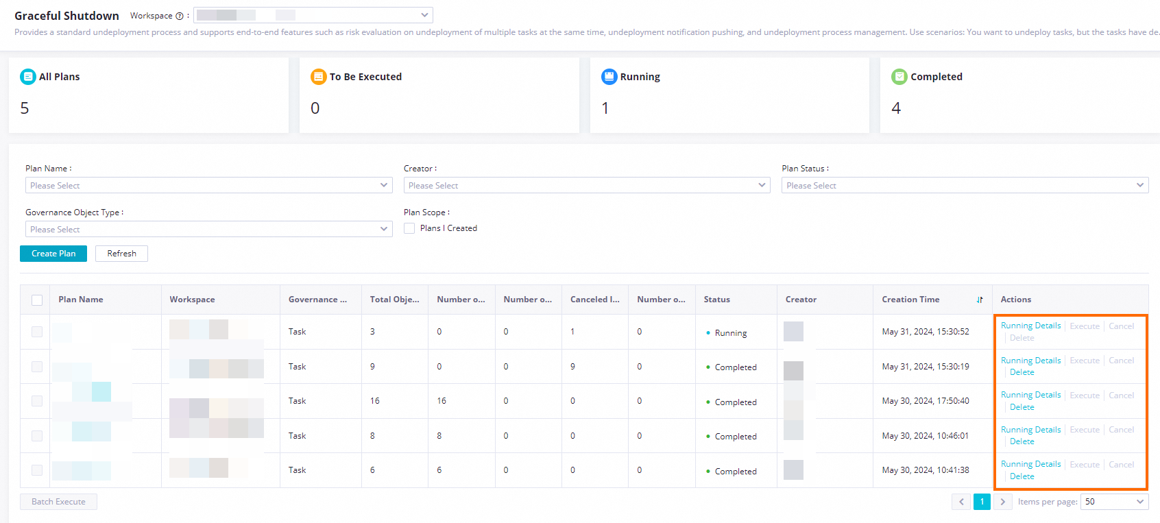Open Running Details for May 30, 10:46:01 plan
The width and height of the screenshot is (1160, 523).
click(1030, 430)
